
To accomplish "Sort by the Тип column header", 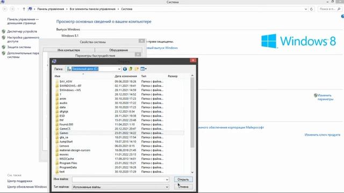I will click(x=144, y=76).
